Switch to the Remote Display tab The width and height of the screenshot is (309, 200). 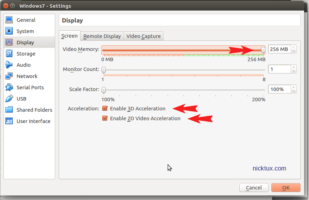[x=102, y=36]
